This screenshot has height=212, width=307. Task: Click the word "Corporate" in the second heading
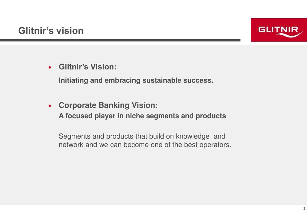pos(77,105)
